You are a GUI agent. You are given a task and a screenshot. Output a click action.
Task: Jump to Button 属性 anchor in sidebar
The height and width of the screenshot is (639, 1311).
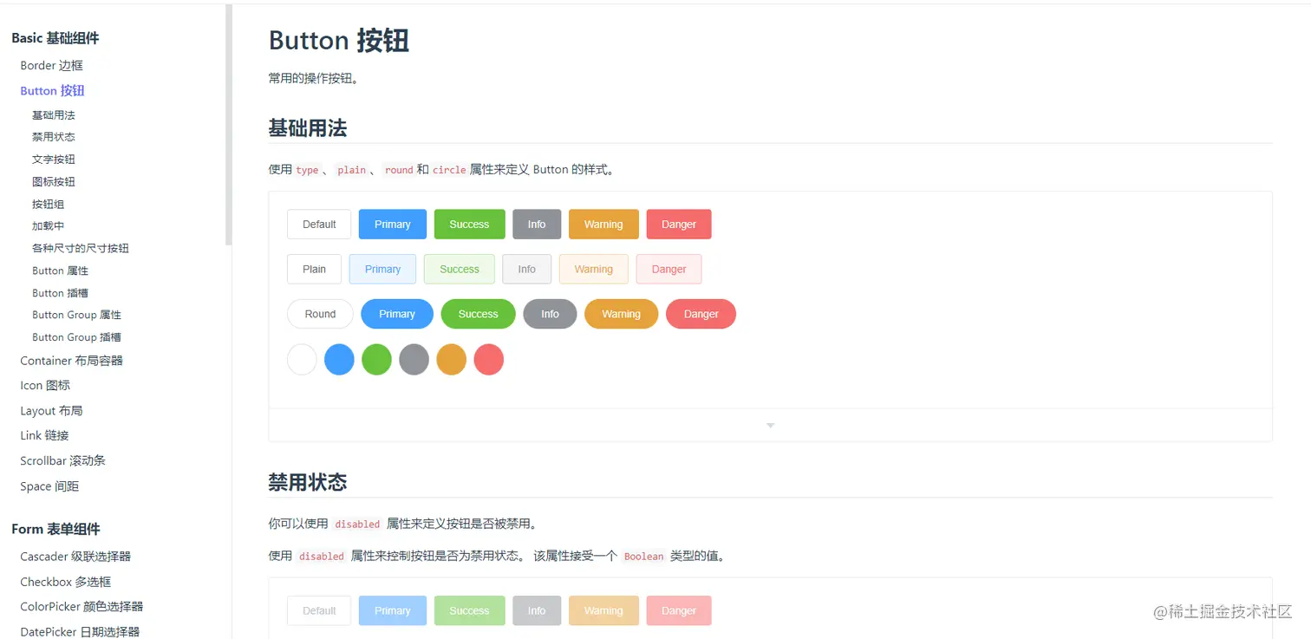click(61, 271)
